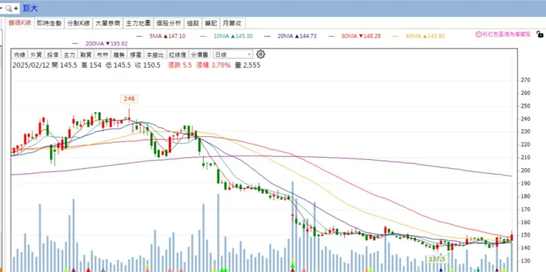This screenshot has width=546, height=272.
Task: Toggle the 紅綠燈 button
Action: 178,55
